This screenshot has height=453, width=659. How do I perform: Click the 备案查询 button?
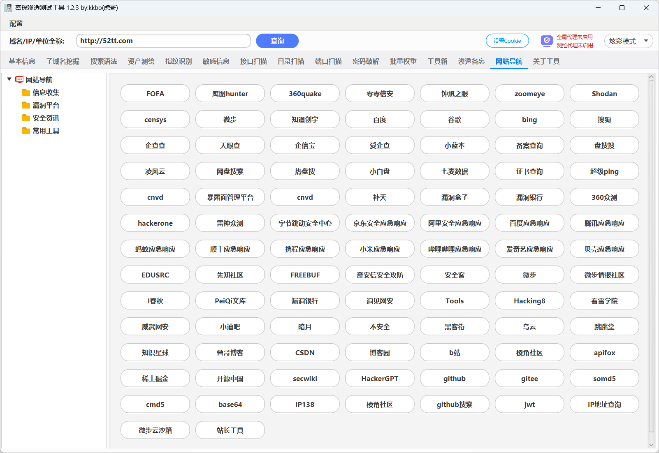click(x=529, y=145)
